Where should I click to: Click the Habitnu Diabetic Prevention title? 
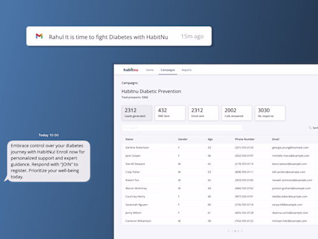point(151,91)
